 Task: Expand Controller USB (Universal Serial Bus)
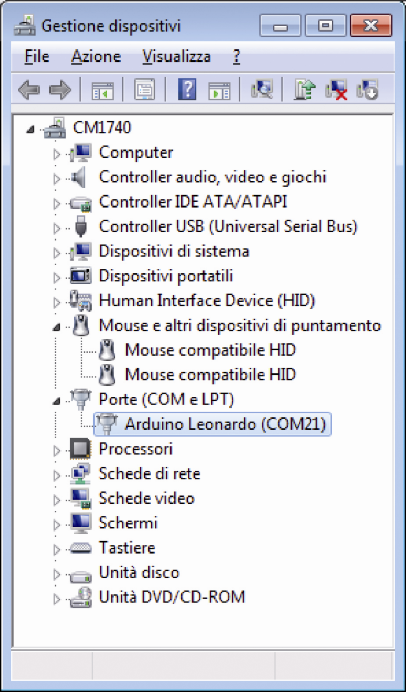click(57, 228)
